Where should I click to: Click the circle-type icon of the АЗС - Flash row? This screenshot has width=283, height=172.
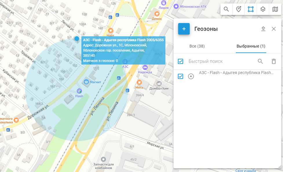click(x=191, y=76)
